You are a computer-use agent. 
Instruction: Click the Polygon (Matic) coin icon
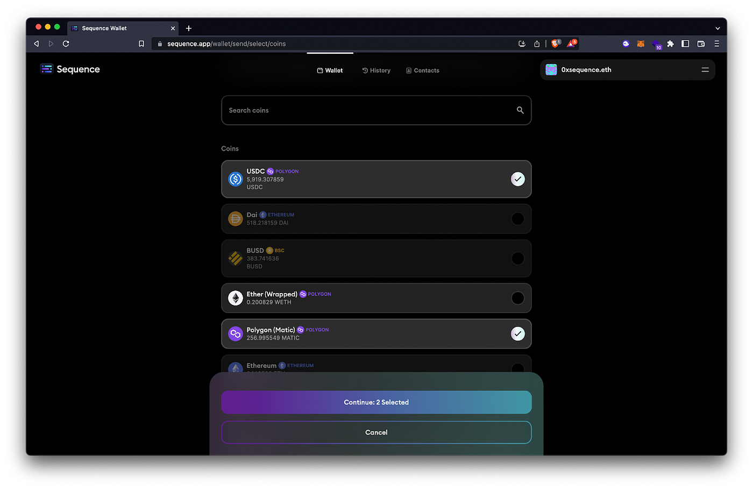coord(236,334)
